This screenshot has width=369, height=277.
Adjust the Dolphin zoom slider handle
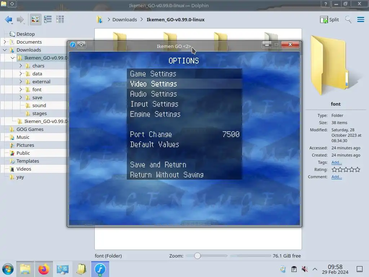click(197, 256)
